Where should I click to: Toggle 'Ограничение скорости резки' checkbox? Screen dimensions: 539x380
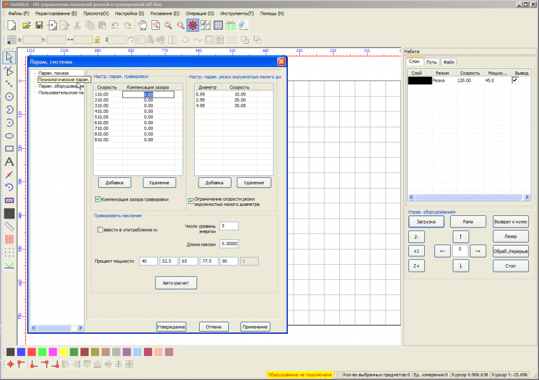click(x=191, y=201)
